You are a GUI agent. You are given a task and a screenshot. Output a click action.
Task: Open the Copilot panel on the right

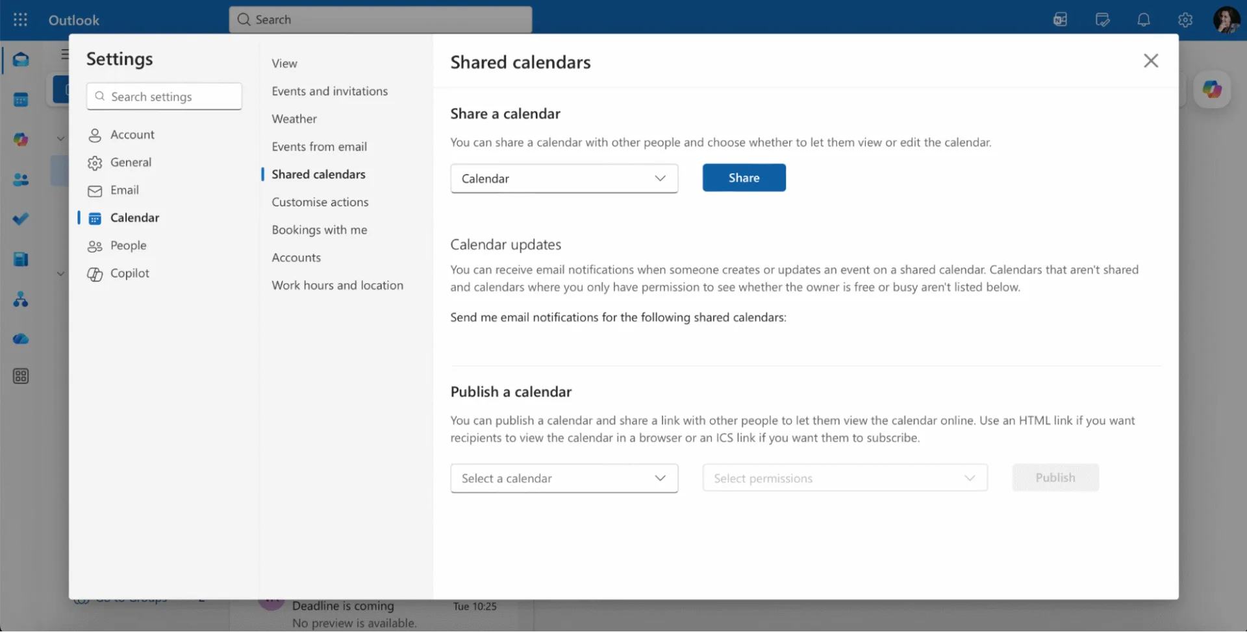point(1213,89)
